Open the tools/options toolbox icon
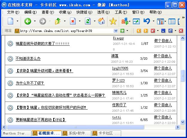The width and height of the screenshot is (187, 138). 160,21
